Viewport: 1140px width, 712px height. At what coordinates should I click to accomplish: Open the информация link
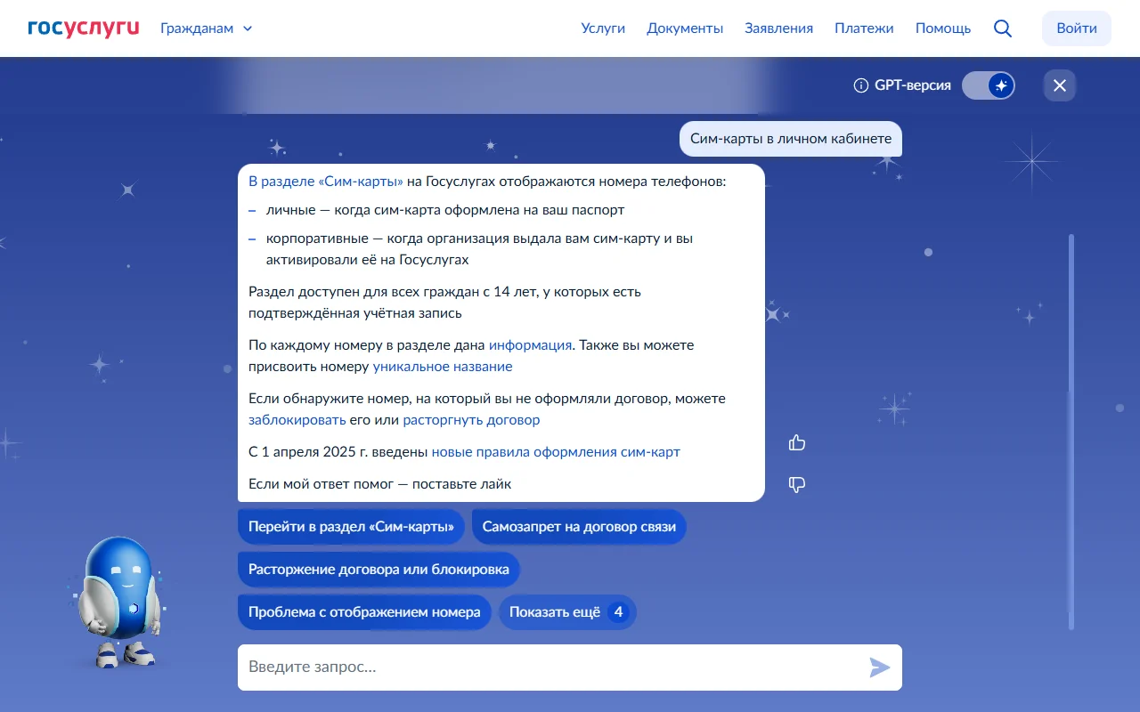point(530,345)
